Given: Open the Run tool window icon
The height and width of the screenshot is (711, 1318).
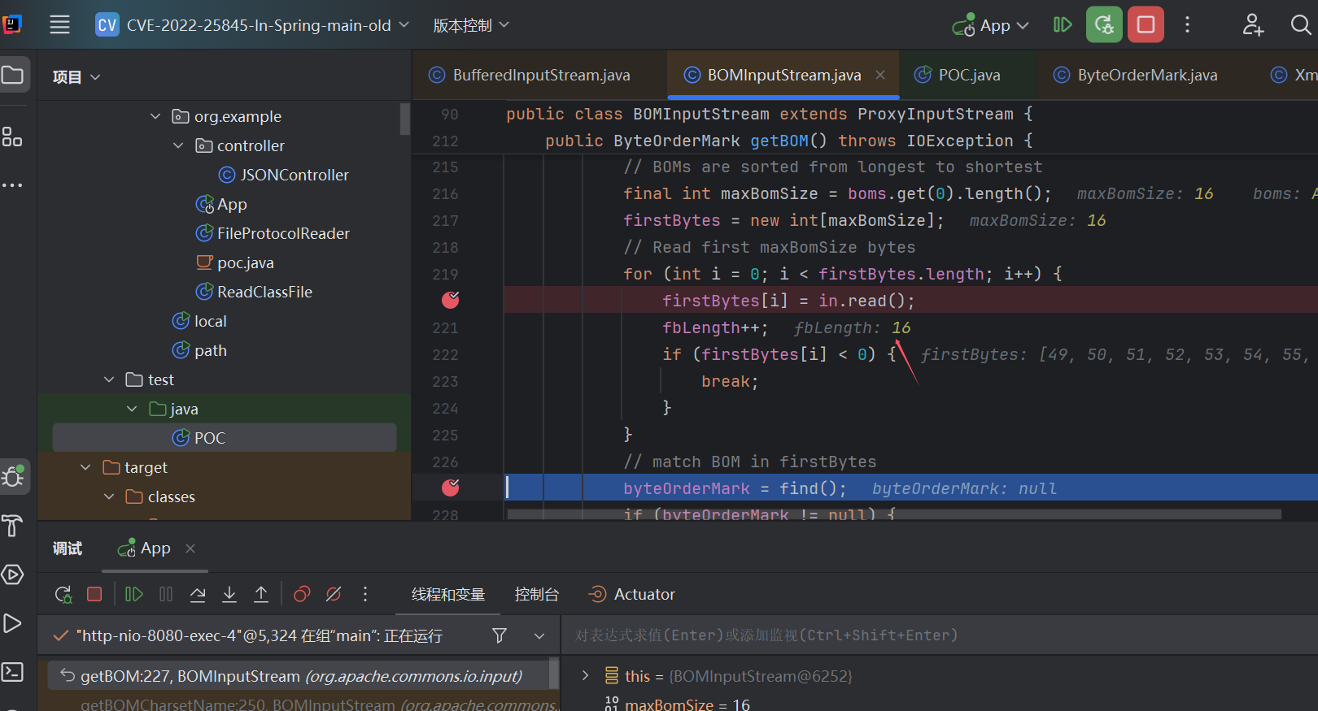Looking at the screenshot, I should pos(12,623).
